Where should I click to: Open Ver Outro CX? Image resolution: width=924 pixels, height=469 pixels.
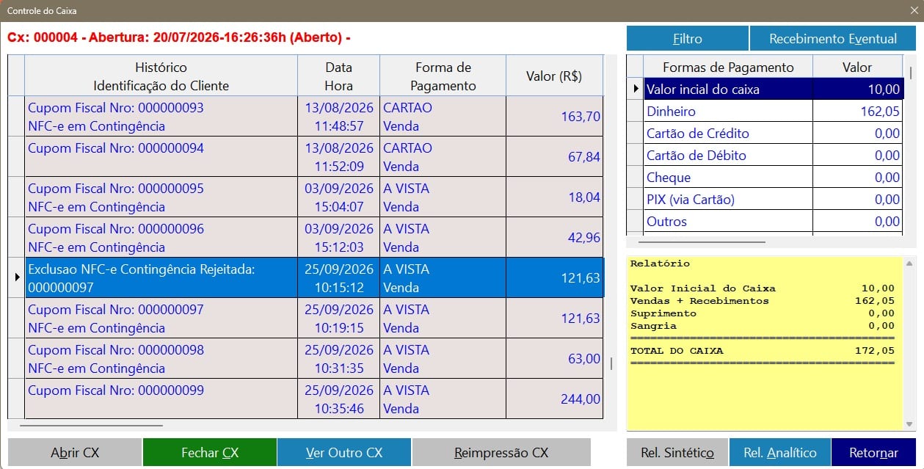tap(344, 453)
